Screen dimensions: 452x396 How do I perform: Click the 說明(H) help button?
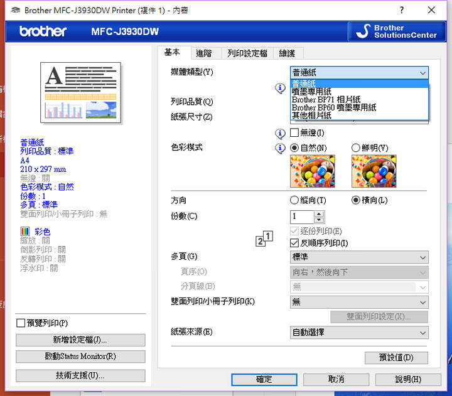tap(408, 380)
